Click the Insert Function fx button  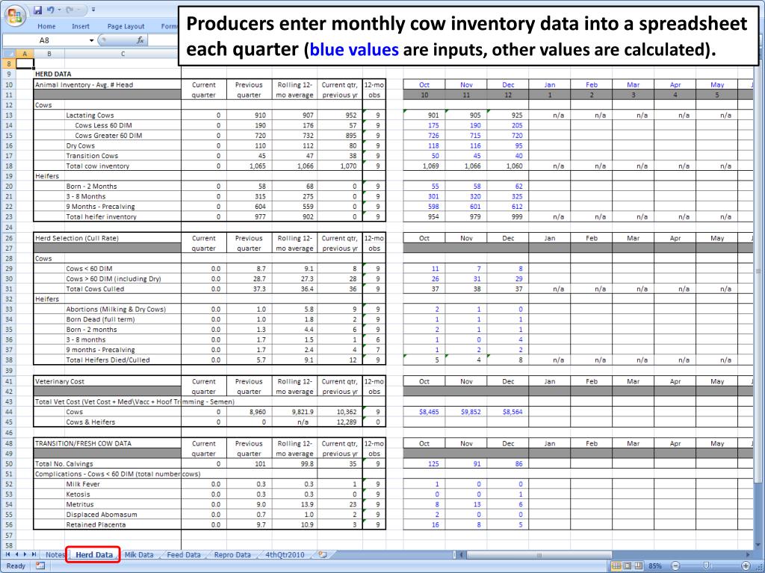[140, 40]
